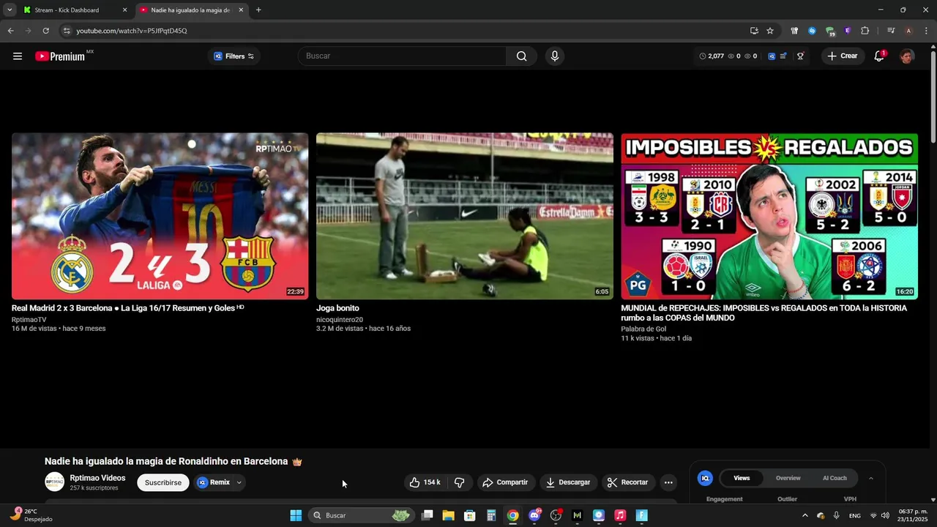937x527 pixels.
Task: Click the address bar URL
Action: pyautogui.click(x=132, y=31)
